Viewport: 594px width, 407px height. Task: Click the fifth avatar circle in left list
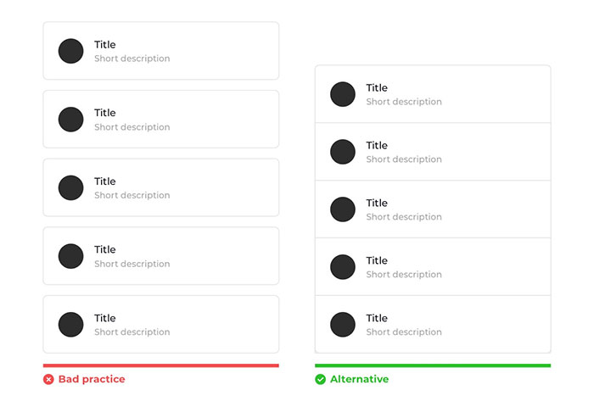[70, 325]
